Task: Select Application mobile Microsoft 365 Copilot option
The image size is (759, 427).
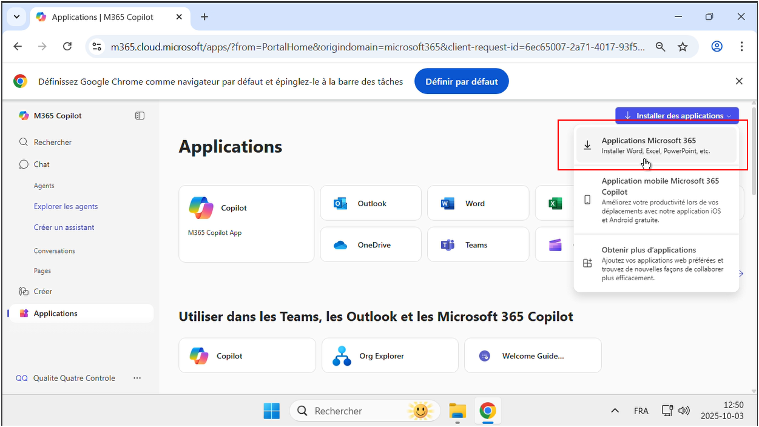Action: click(655, 200)
